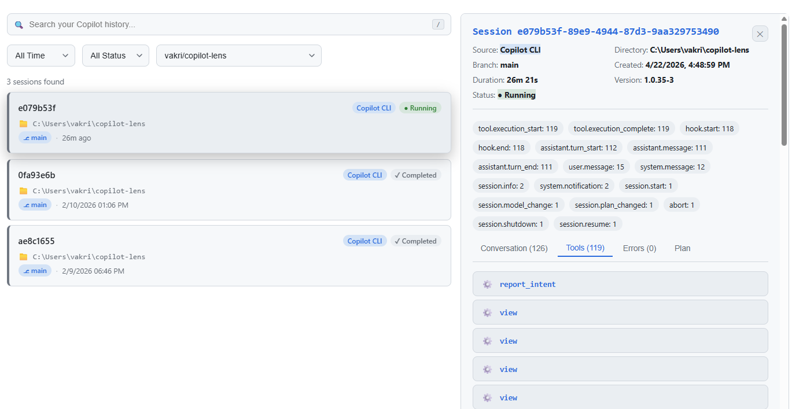Click Directory value C:\Users\vakri\copilot-lens in details
This screenshot has height=409, width=792.
coord(699,50)
